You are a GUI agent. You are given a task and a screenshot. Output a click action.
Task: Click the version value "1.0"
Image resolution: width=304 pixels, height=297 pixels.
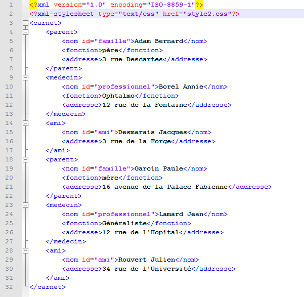point(96,5)
